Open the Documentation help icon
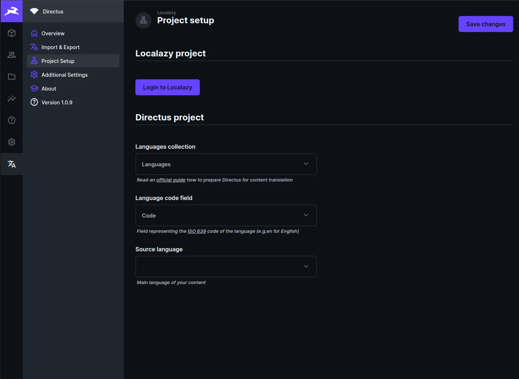The height and width of the screenshot is (379, 519). (12, 120)
